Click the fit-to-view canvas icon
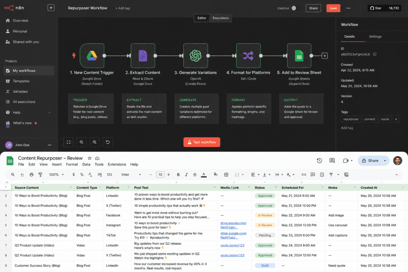 pos(69,142)
